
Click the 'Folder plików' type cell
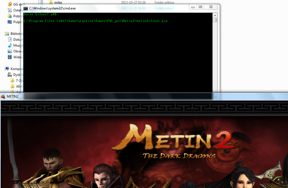coord(164,3)
